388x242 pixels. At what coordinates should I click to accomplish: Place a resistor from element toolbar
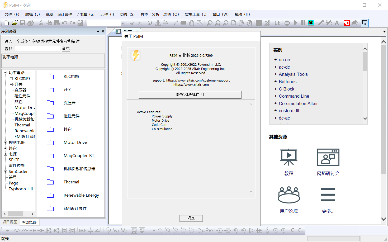point(17,231)
